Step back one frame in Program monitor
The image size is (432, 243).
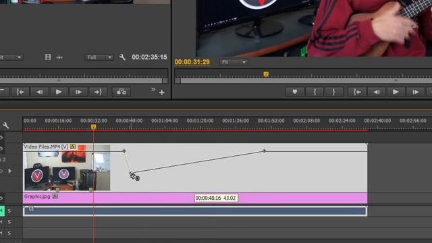[x=377, y=92]
